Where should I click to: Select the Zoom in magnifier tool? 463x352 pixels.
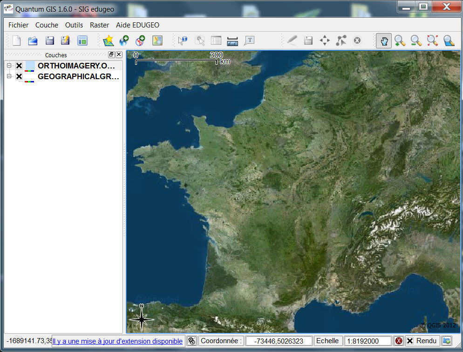pyautogui.click(x=400, y=41)
